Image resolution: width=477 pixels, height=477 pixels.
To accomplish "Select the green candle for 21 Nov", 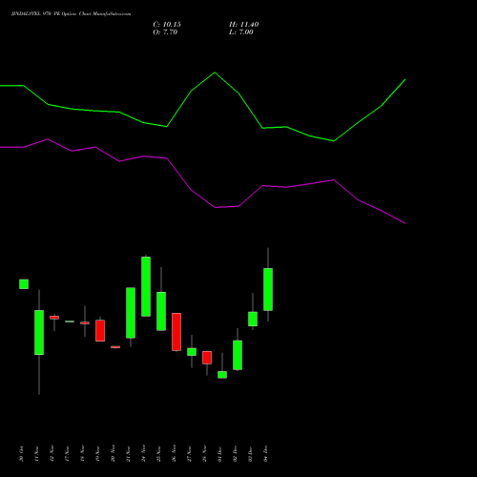I will pyautogui.click(x=131, y=313).
